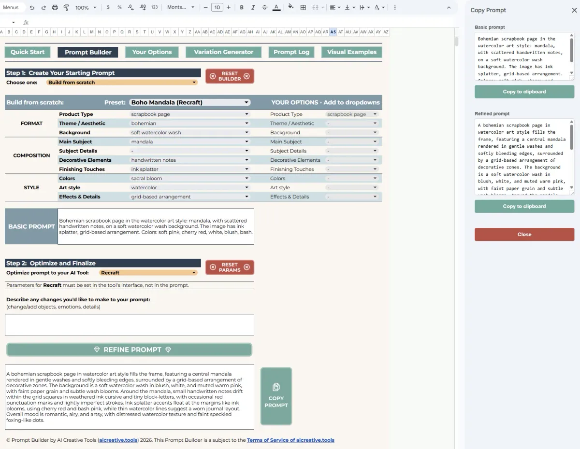
Task: Switch to the Variation Generator tab
Action: [223, 52]
